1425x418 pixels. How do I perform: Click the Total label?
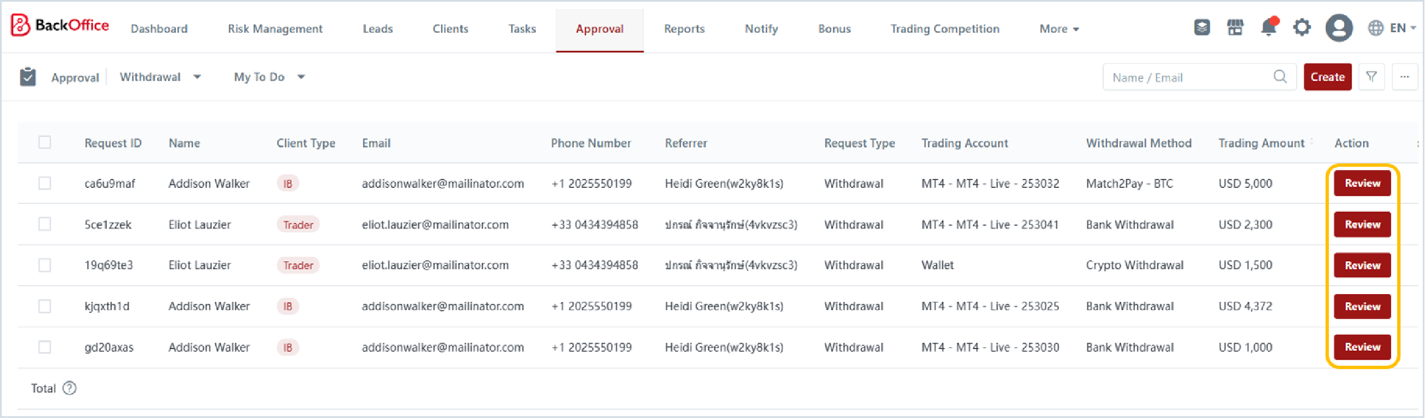(43, 388)
